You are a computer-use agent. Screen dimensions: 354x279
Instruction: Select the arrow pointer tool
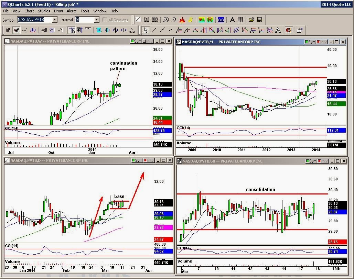146,30
